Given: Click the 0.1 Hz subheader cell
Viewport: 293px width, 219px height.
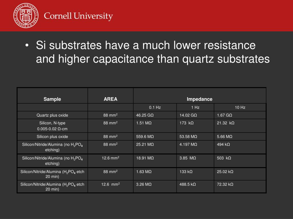Looking at the screenshot, I should click(155, 108).
